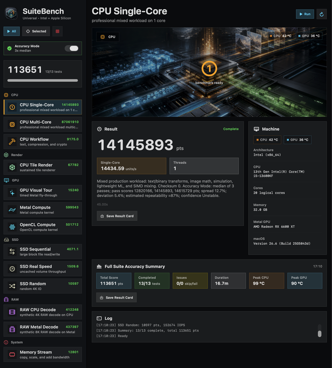Image resolution: width=332 pixels, height=368 pixels.
Task: Click the CPU Multi-Core chip icon
Action: pyautogui.click(x=12, y=125)
